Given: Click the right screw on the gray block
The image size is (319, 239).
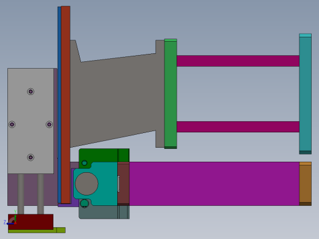Looking at the screenshot, I should point(49,124).
